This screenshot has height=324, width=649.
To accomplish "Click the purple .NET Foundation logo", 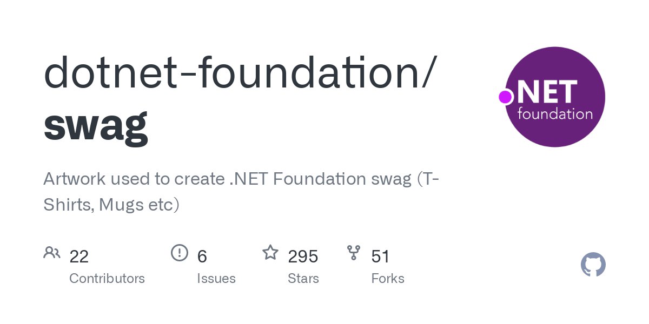I will point(555,97).
